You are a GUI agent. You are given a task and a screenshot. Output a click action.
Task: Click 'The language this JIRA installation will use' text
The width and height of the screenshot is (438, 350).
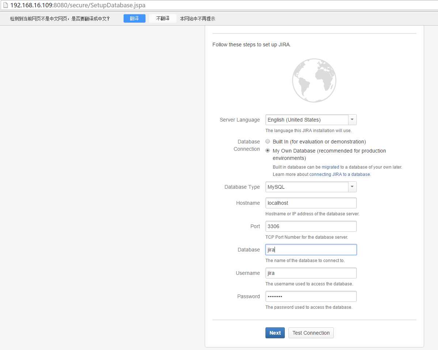pyautogui.click(x=308, y=131)
